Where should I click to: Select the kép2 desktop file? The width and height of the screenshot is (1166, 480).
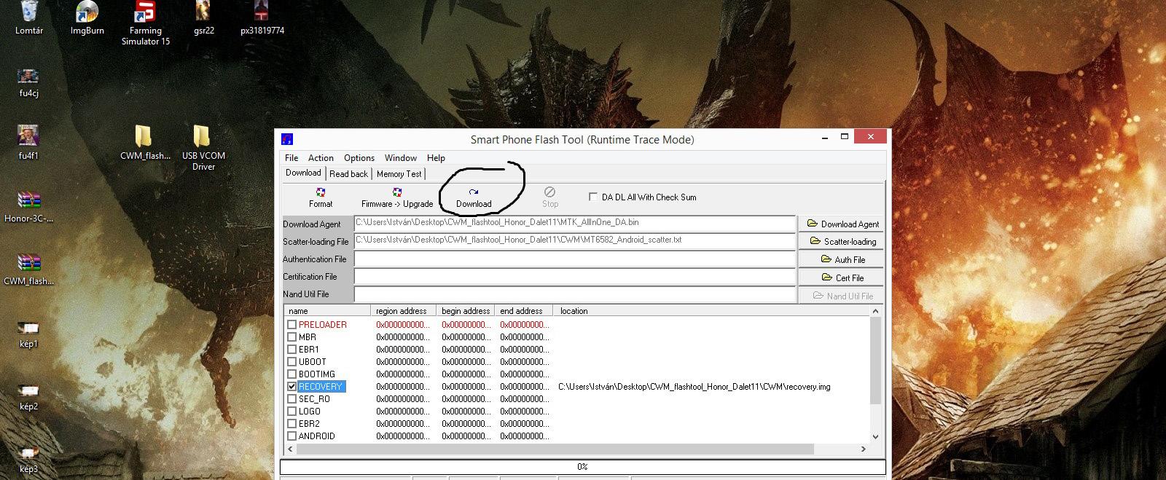[28, 396]
